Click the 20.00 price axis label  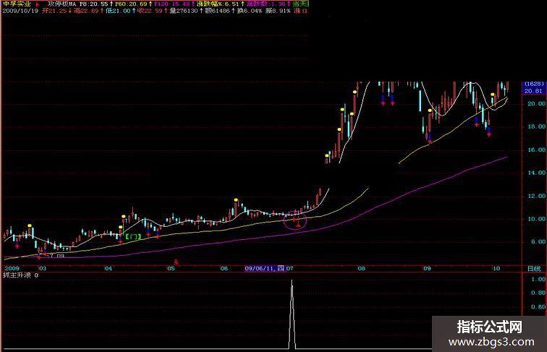point(537,103)
